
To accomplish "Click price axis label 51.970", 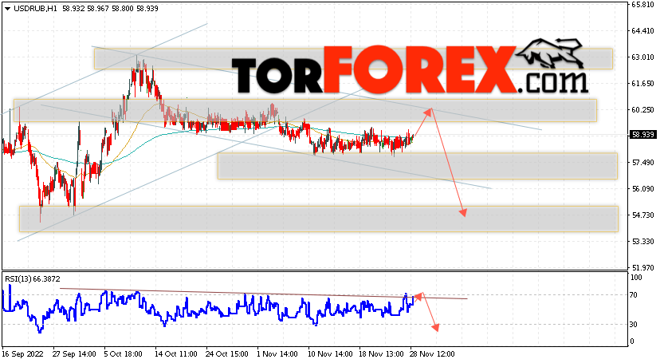I will [x=642, y=267].
